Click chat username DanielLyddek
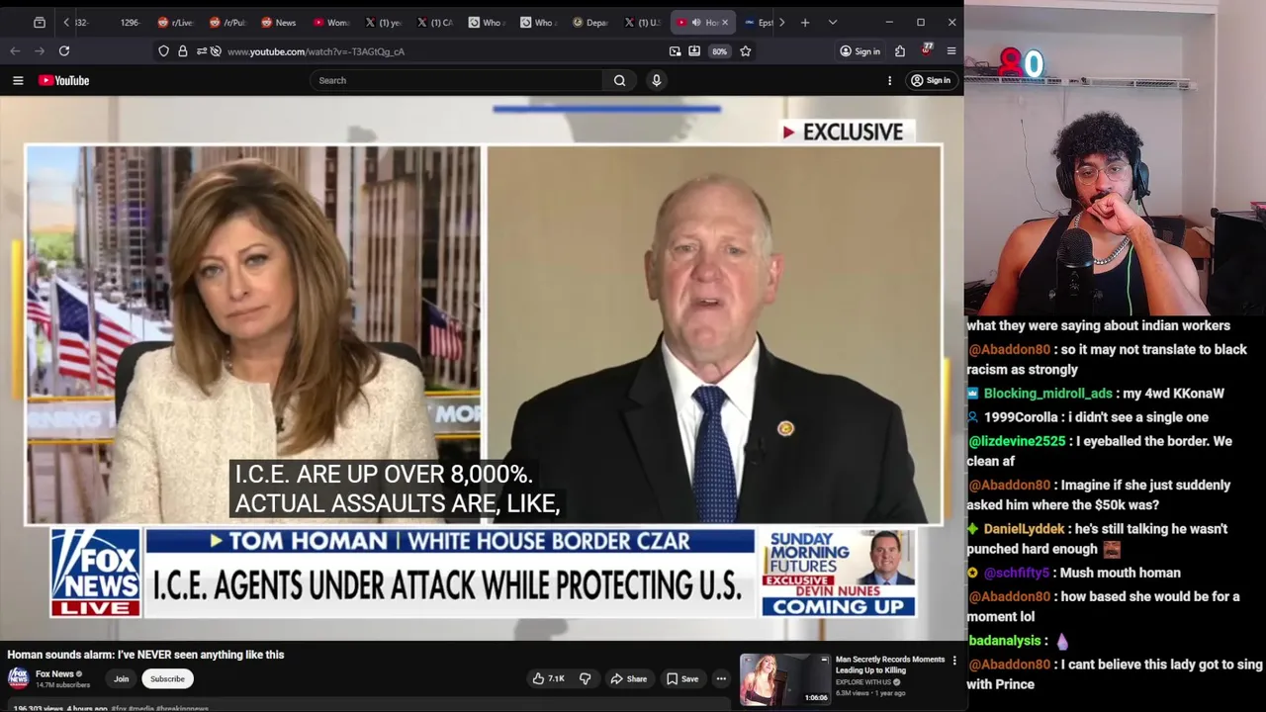 tap(1024, 529)
